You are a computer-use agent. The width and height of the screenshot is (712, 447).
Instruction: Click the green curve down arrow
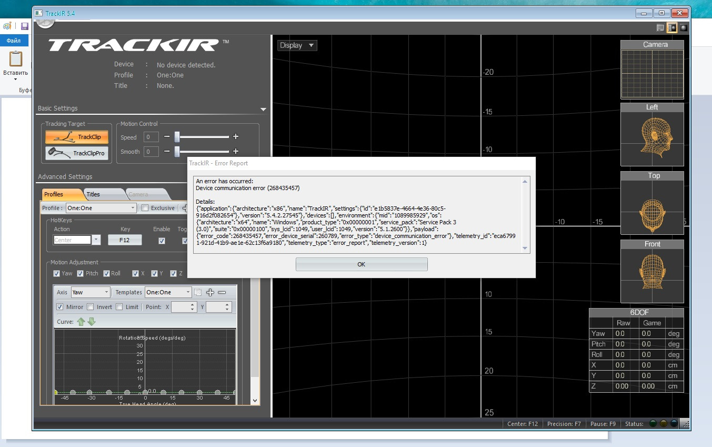(92, 322)
